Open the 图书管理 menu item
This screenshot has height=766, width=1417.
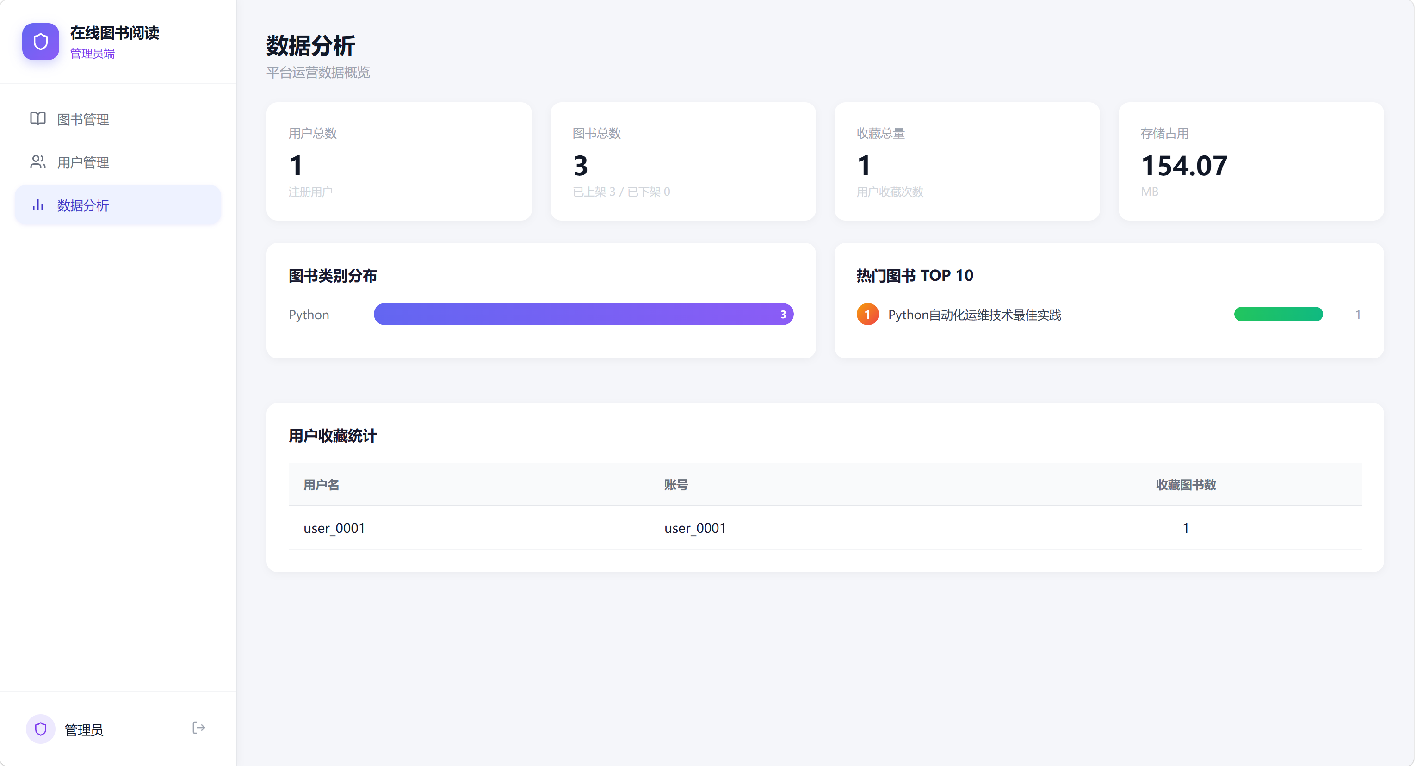(118, 119)
